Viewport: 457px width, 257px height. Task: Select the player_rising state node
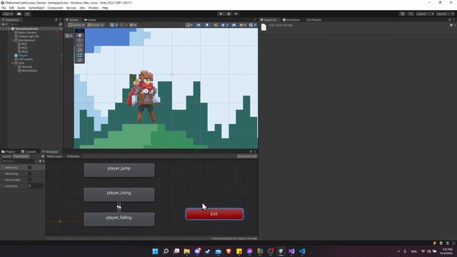point(119,194)
